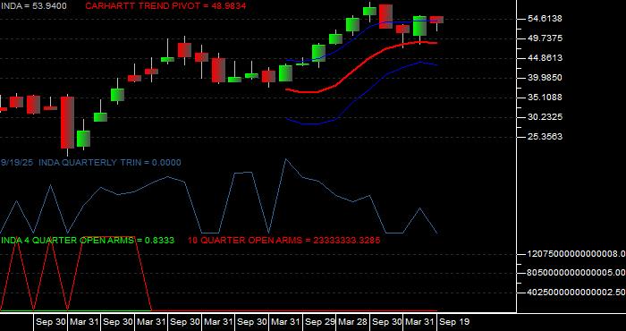Screen dimensions: 626x331
Task: Select the 35.1088 price axis value
Action: pyautogui.click(x=546, y=97)
